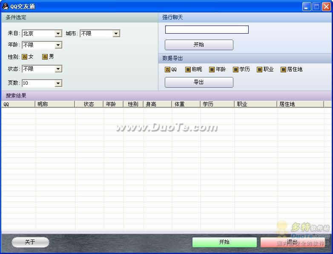Screen dimensions: 333x254
Task: Sort results by 职业 column header
Action: [255, 104]
